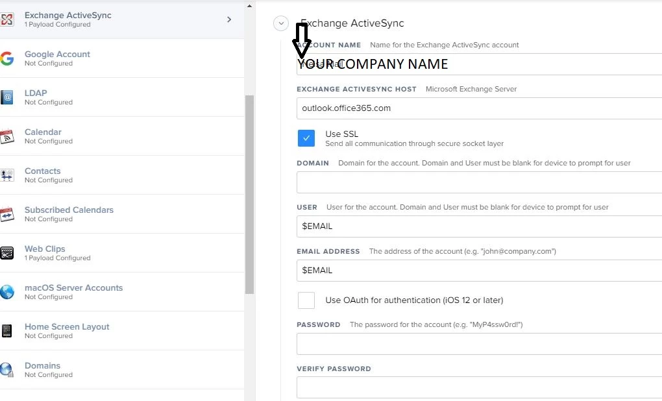The width and height of the screenshot is (662, 401).
Task: Select macOS Server Accounts payload
Action: (x=122, y=292)
